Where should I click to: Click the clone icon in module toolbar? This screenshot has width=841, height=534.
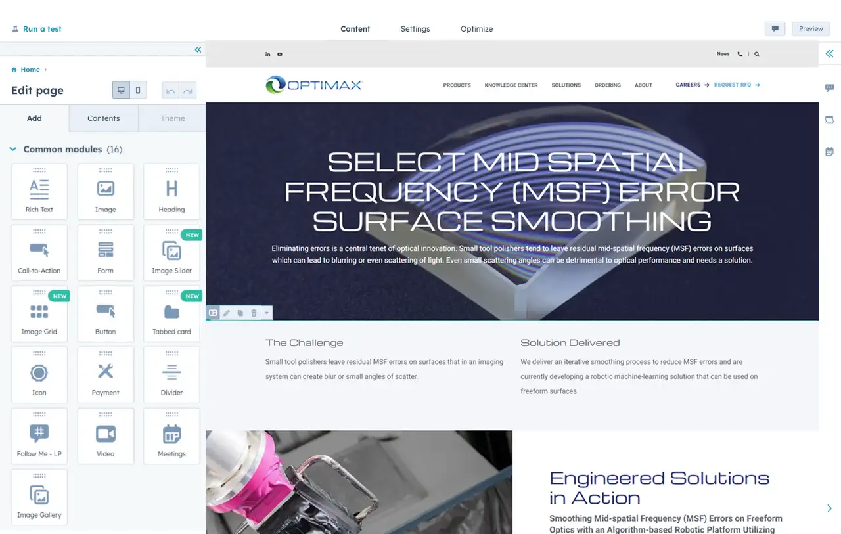(x=240, y=313)
